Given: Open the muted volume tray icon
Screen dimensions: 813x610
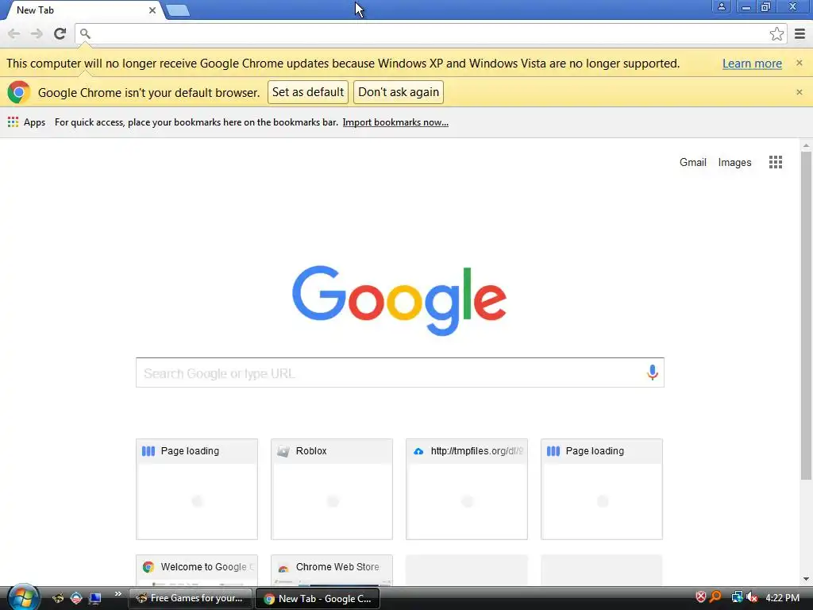Looking at the screenshot, I should tap(752, 597).
